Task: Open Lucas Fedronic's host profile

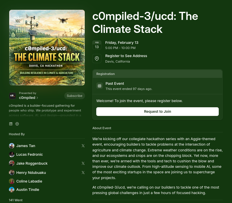Action: click(29, 155)
